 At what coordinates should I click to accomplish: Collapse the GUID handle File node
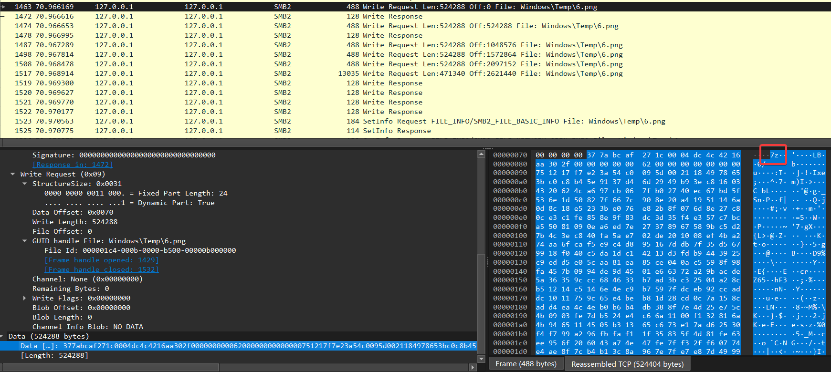point(25,241)
